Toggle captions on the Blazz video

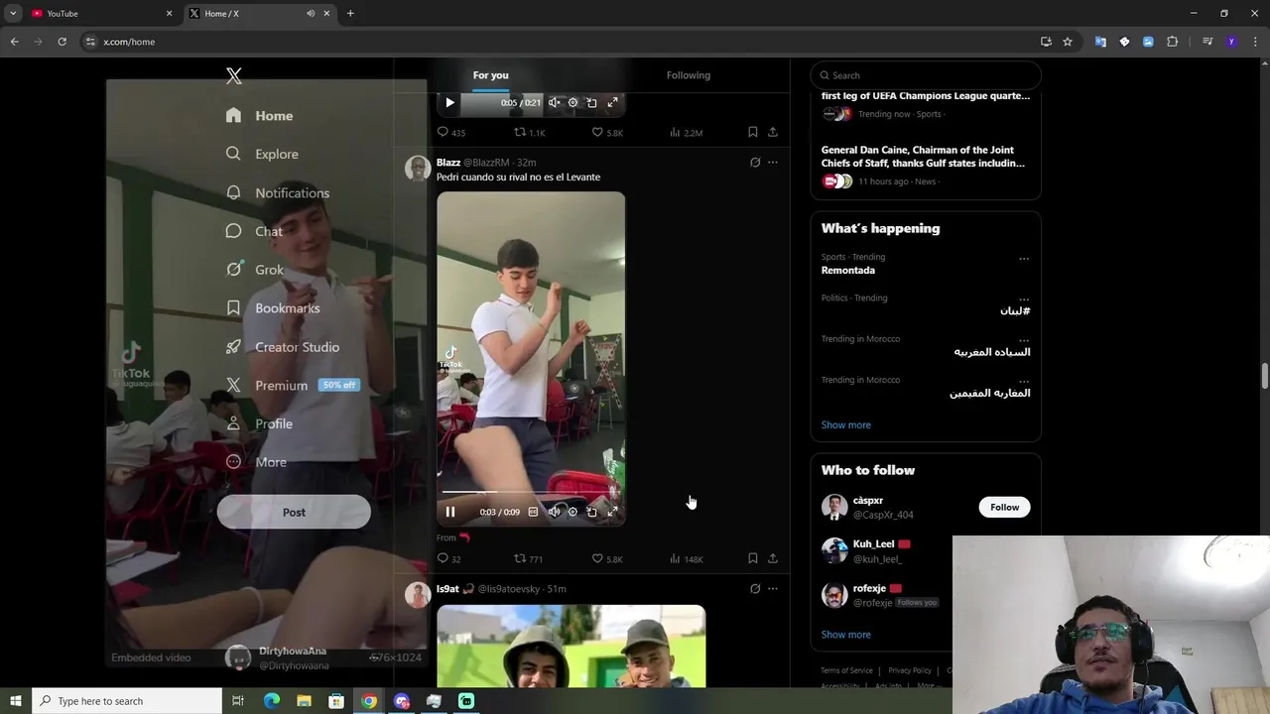pyautogui.click(x=533, y=512)
